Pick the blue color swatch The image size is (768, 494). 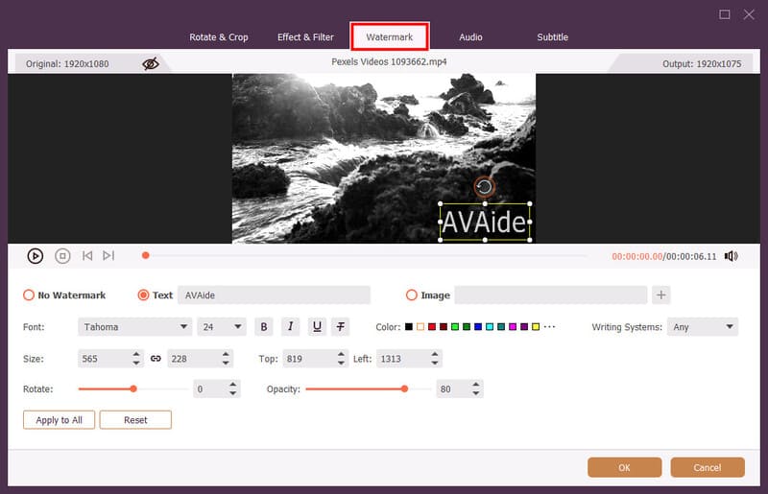[x=478, y=326]
